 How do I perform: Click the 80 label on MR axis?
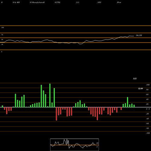tap(147, 90)
